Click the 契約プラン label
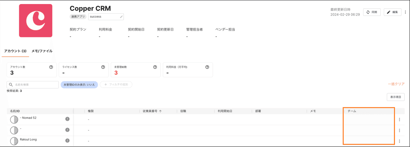 tap(78, 30)
